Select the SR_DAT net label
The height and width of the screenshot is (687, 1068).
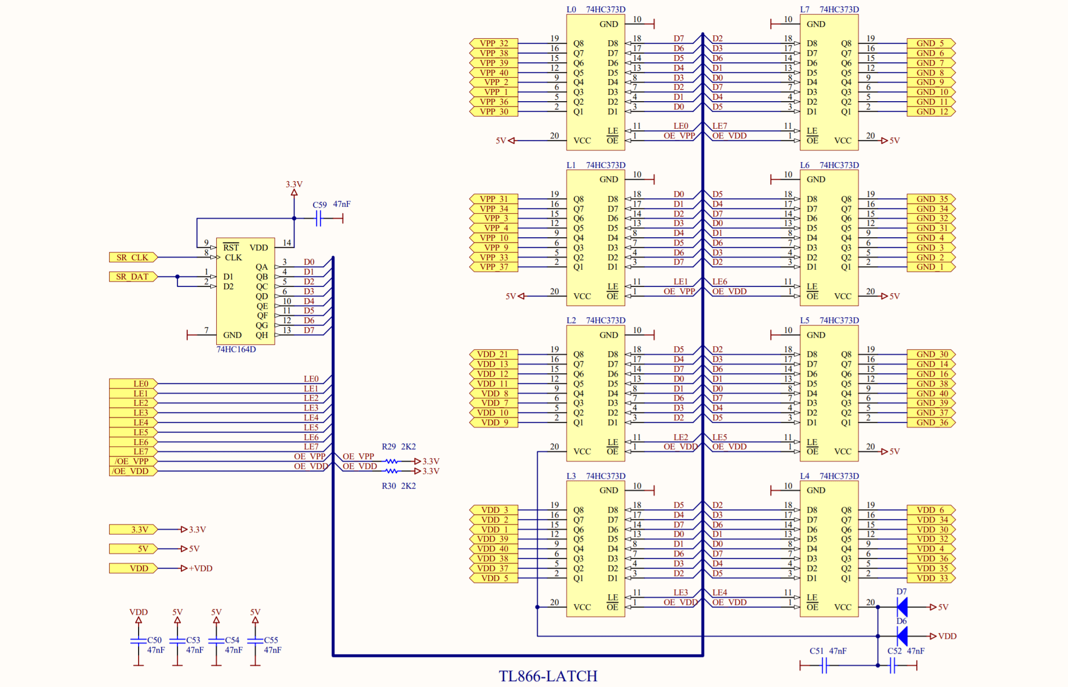click(x=132, y=276)
